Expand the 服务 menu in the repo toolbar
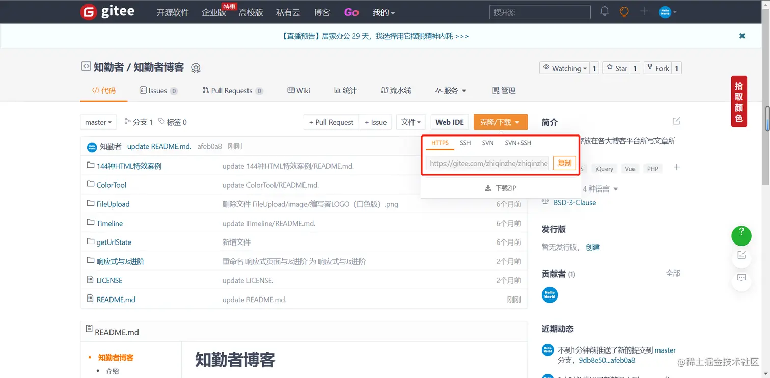Viewport: 770px width, 378px height. [451, 90]
